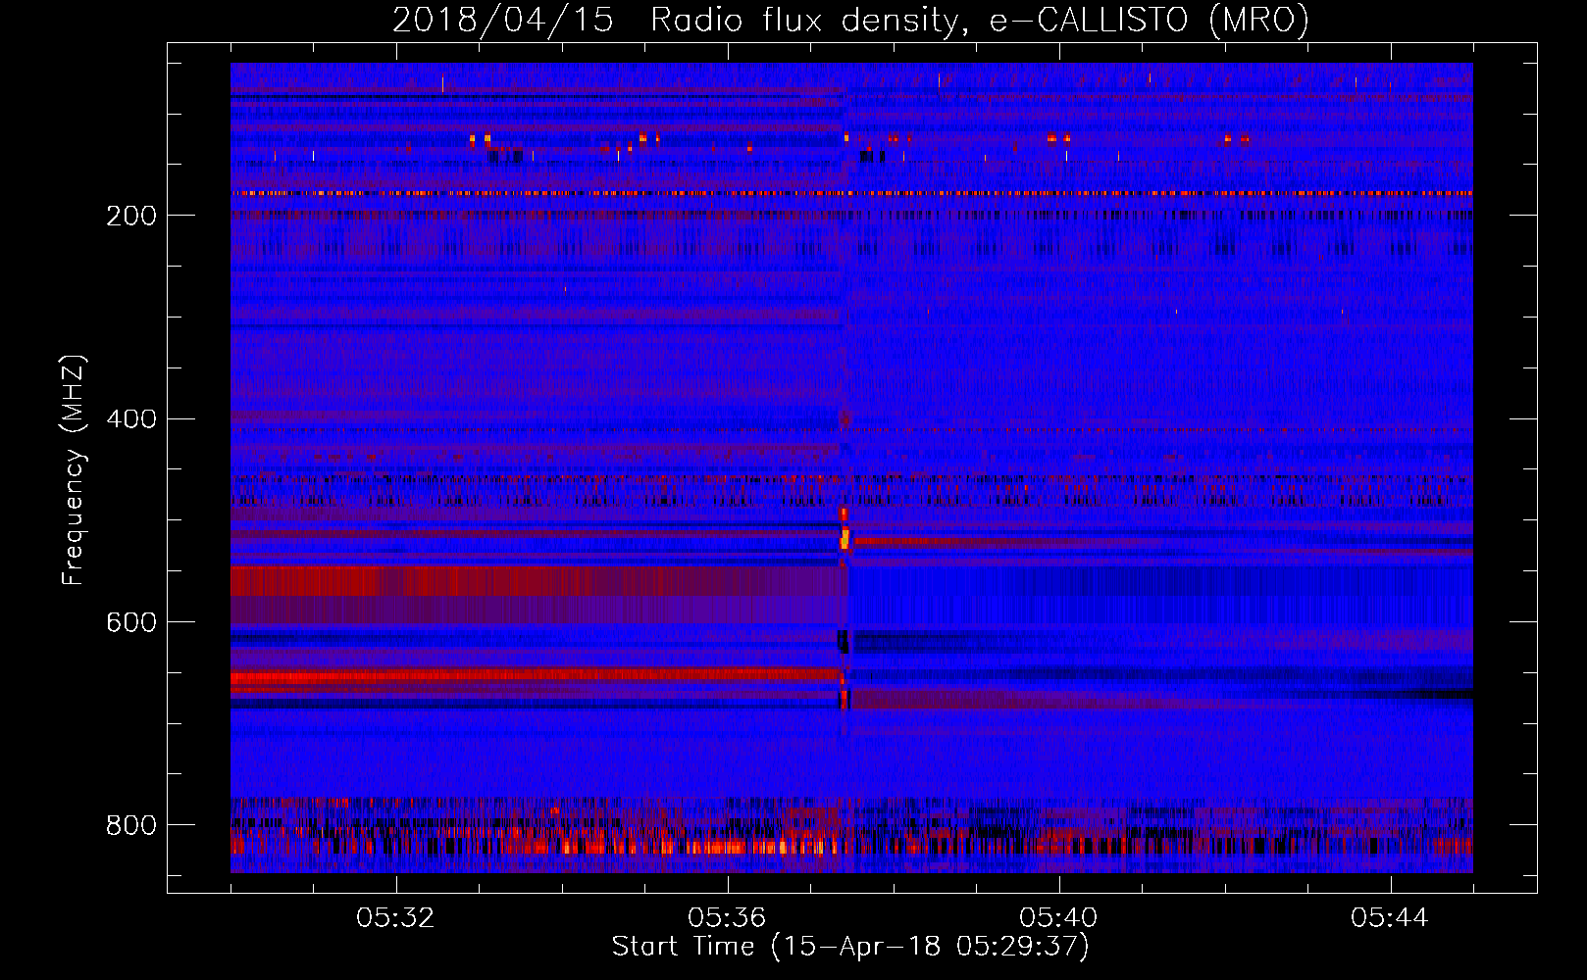This screenshot has width=1587, height=980.
Task: Click the 200 frequency tick label
Action: point(131,216)
